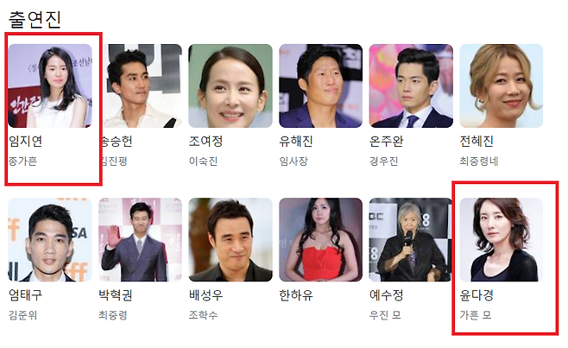Open the 윤다경 name link
Image resolution: width=568 pixels, height=348 pixels.
coord(476,295)
